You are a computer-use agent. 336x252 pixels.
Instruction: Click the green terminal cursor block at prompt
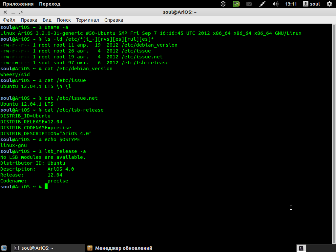click(x=46, y=187)
